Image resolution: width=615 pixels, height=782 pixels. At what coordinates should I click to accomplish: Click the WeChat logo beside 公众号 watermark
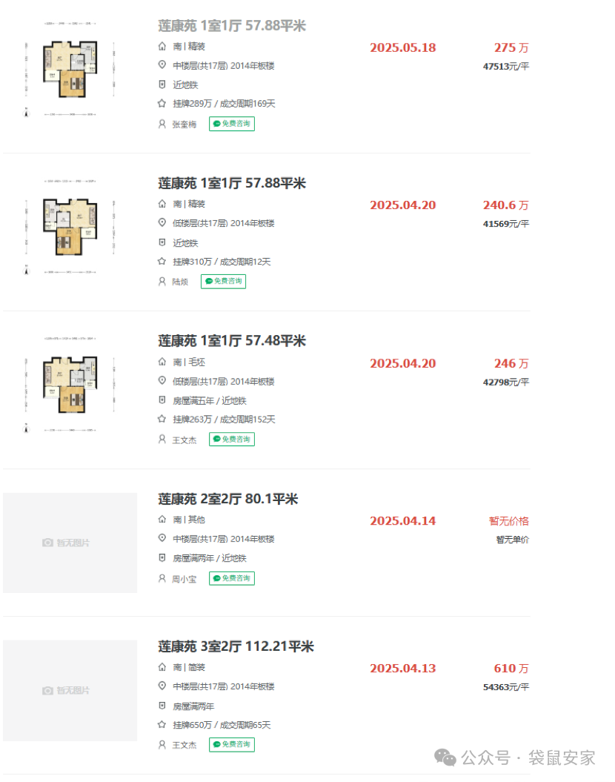pyautogui.click(x=445, y=757)
